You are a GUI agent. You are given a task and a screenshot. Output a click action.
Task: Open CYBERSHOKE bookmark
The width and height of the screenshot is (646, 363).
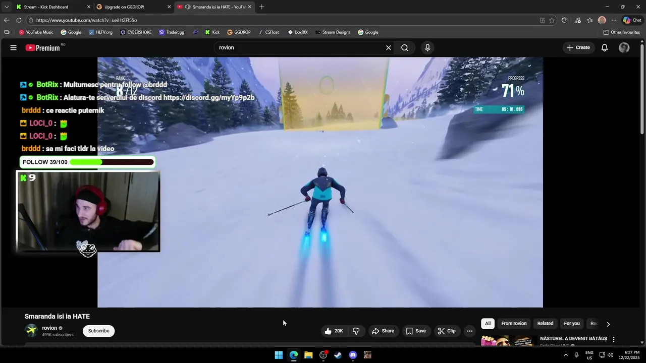click(x=136, y=32)
